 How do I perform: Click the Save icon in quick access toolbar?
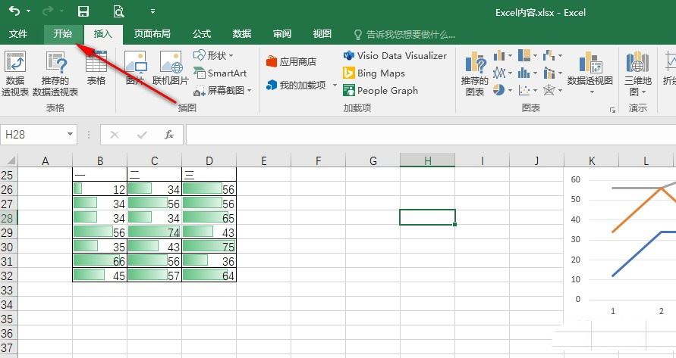coord(83,11)
